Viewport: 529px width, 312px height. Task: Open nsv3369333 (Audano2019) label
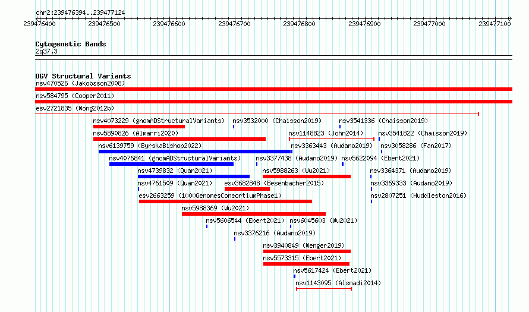click(x=411, y=183)
